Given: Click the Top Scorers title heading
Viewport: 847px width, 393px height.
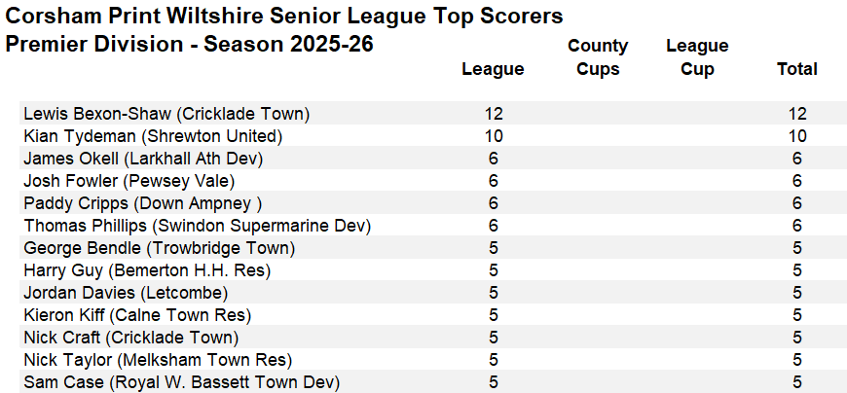Looking at the screenshot, I should (284, 17).
